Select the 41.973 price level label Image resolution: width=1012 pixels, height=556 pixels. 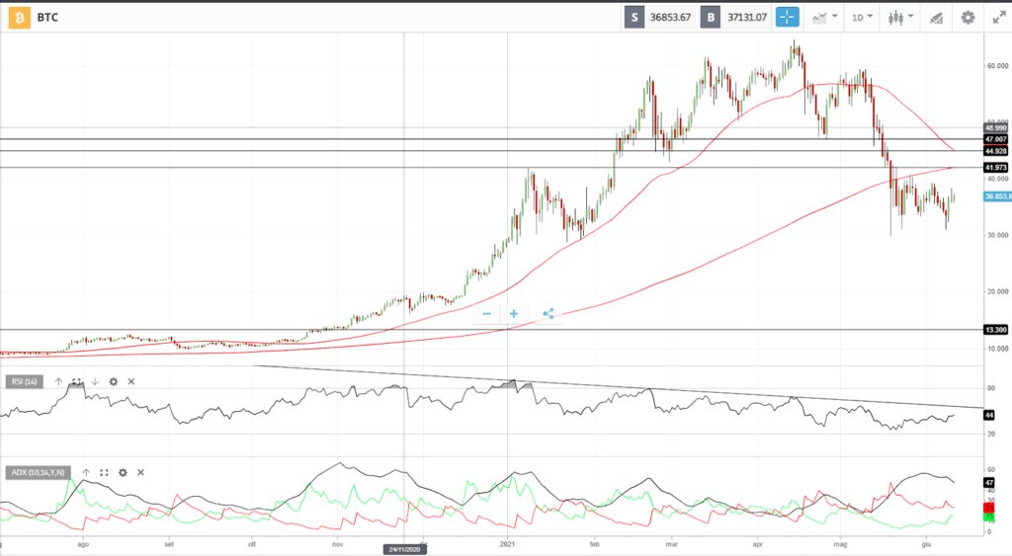coord(996,168)
